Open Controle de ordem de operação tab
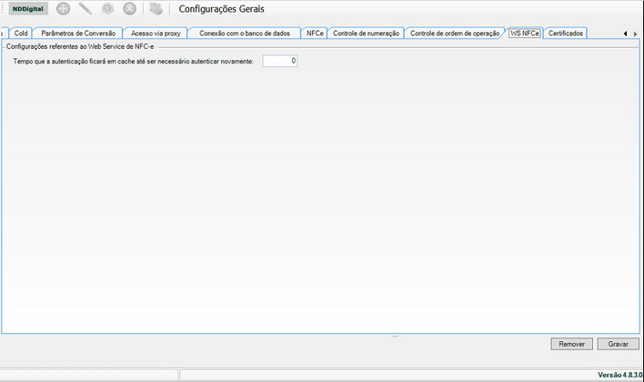Screen dimensions: 644x382 coord(455,34)
